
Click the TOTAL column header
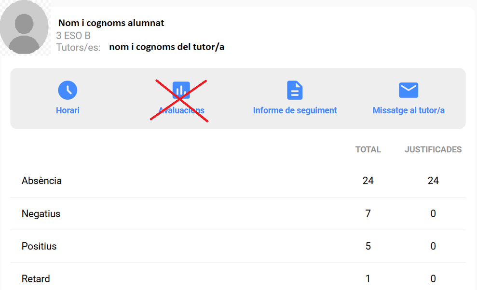point(368,149)
